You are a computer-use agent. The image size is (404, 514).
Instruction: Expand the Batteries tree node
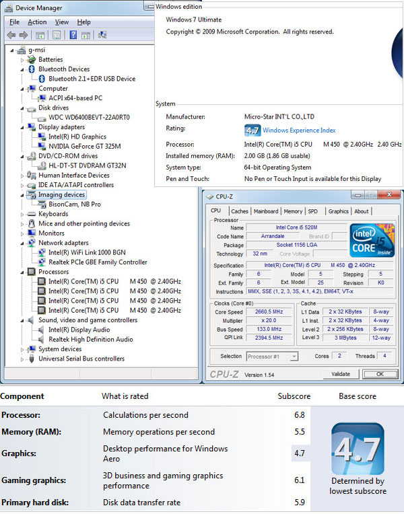click(22, 60)
